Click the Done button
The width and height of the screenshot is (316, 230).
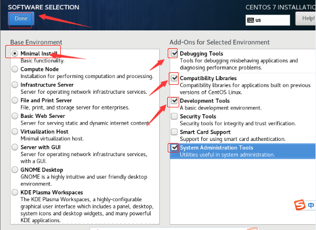pyautogui.click(x=21, y=18)
